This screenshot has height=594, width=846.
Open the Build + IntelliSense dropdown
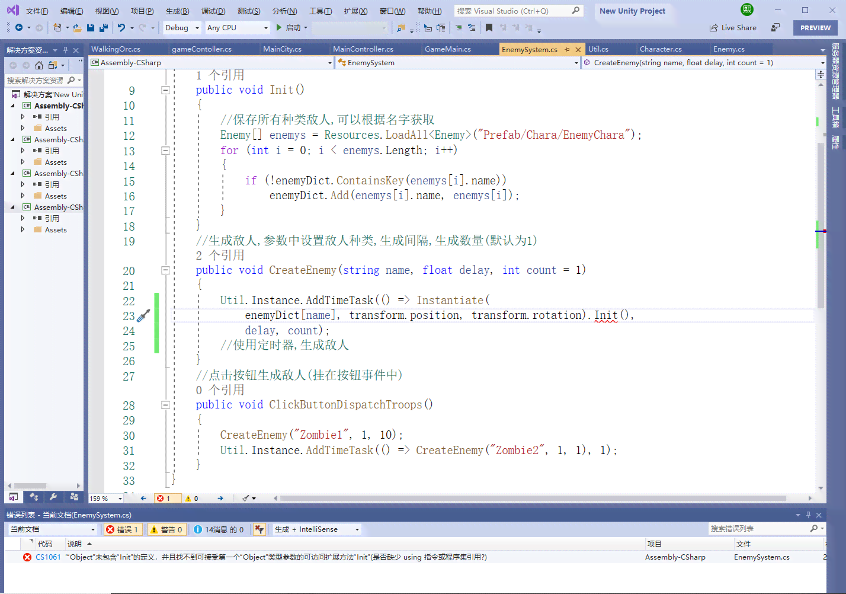pos(317,529)
